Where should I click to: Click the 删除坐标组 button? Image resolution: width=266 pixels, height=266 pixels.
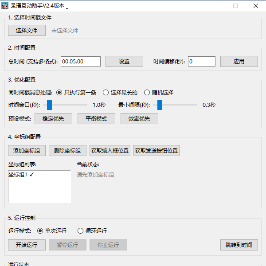click(x=67, y=151)
